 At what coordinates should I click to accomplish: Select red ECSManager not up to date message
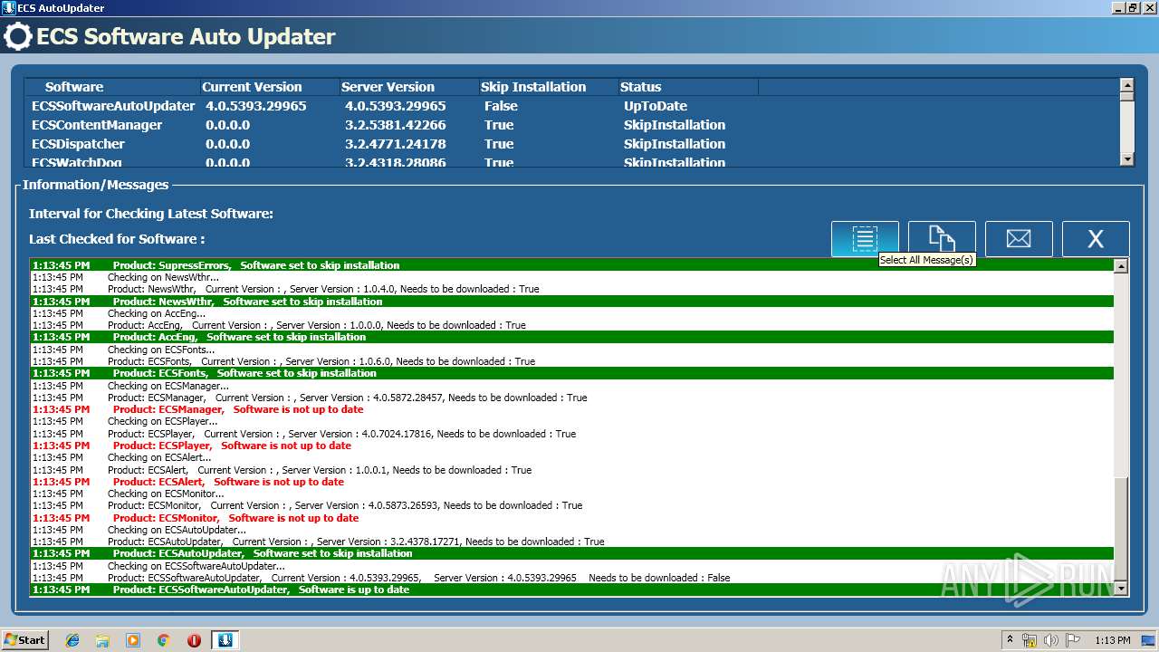572,409
